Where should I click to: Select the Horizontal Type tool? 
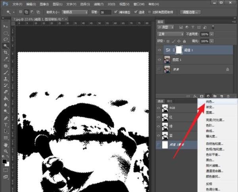6,125
